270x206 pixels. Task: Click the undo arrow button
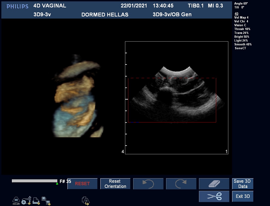pos(148,184)
